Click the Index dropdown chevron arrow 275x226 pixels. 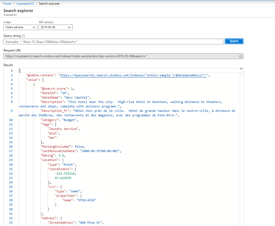[33, 27]
